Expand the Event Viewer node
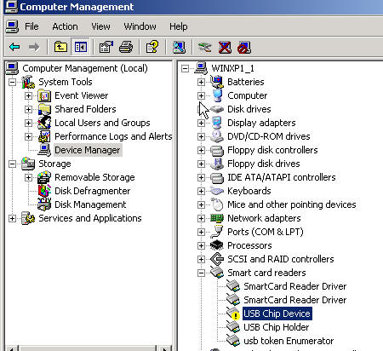The height and width of the screenshot is (351, 383). pos(28,95)
